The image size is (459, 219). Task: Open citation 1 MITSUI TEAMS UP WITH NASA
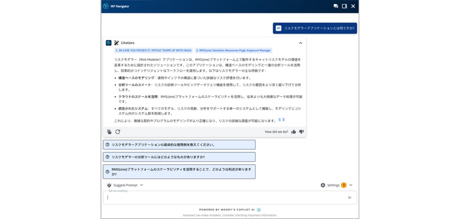coord(153,51)
